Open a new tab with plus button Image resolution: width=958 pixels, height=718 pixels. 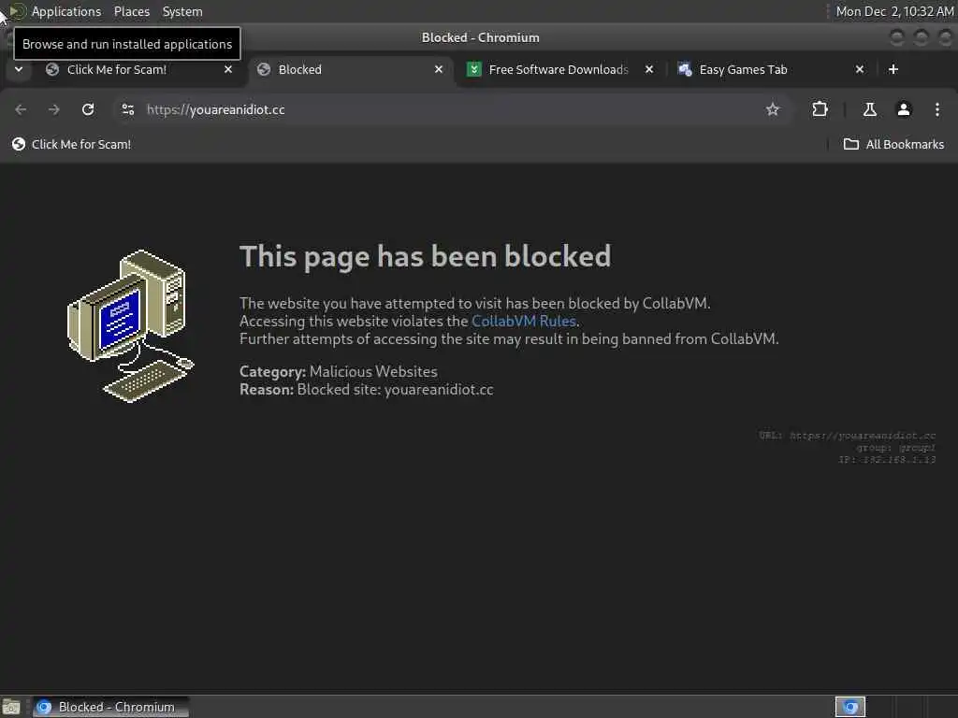click(893, 69)
